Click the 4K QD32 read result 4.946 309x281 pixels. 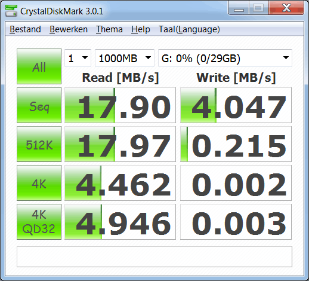[x=120, y=222]
